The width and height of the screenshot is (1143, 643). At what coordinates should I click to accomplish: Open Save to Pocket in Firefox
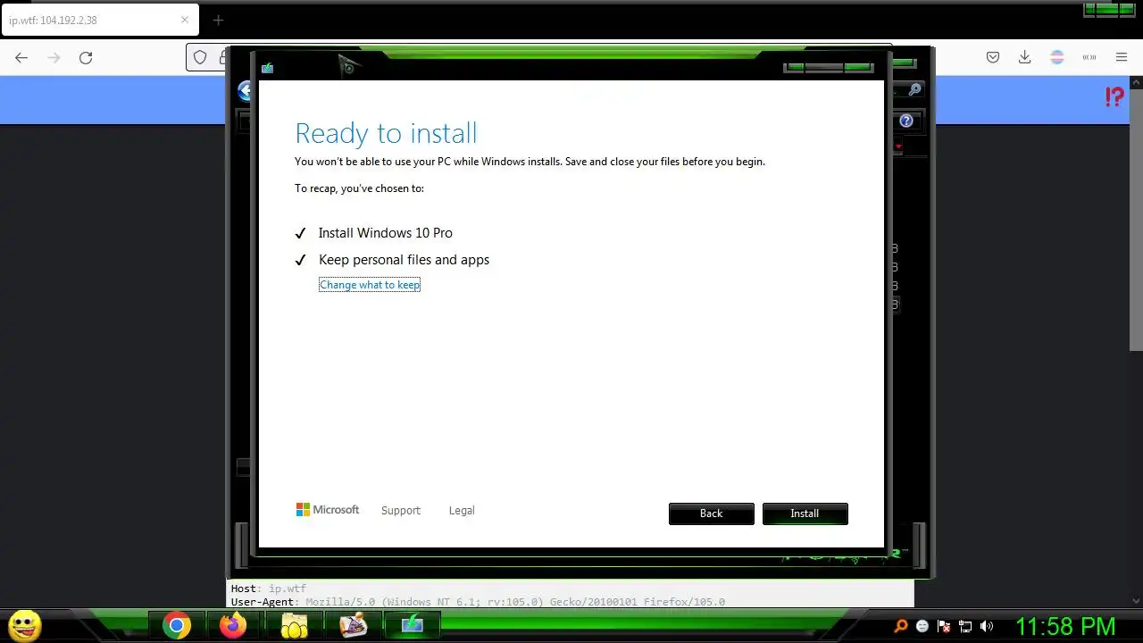[992, 57]
